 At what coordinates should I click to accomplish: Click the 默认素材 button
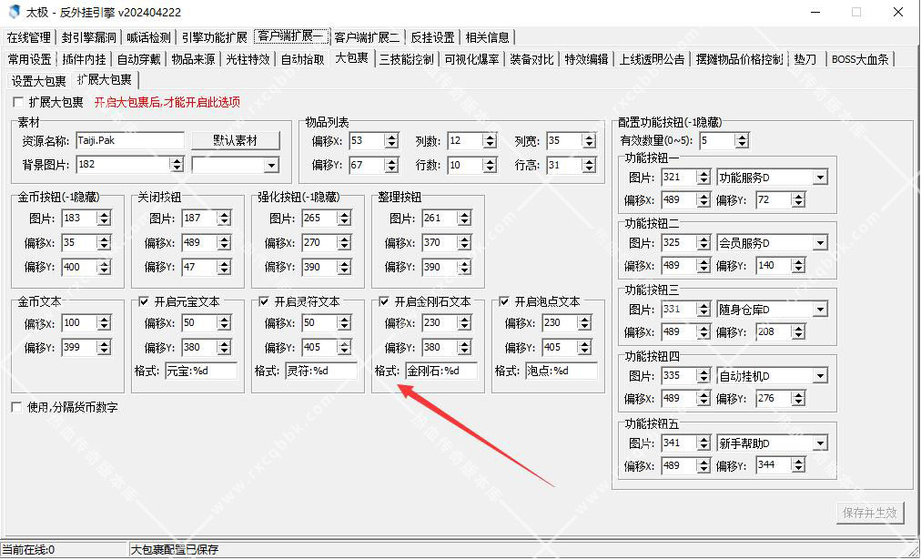tap(235, 140)
